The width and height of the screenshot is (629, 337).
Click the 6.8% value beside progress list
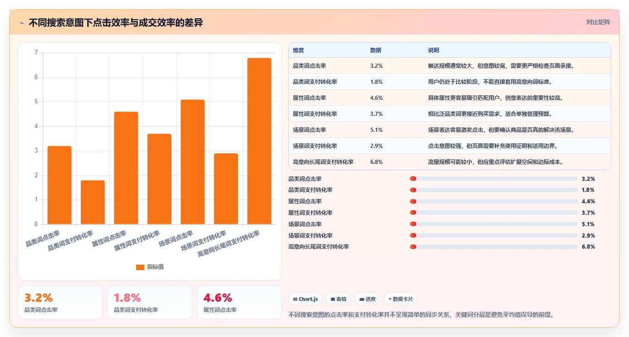pos(588,247)
